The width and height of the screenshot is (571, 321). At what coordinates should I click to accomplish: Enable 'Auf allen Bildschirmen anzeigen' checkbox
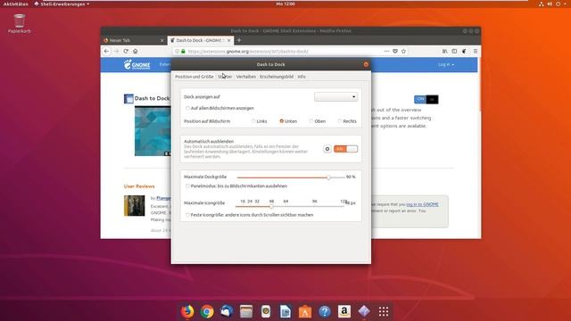[187, 108]
